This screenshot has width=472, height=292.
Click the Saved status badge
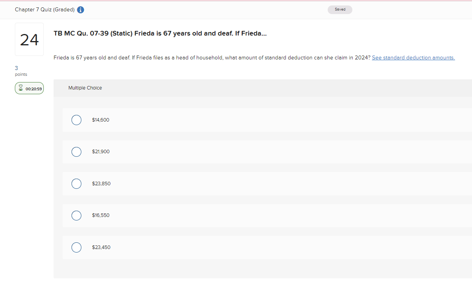(x=340, y=9)
